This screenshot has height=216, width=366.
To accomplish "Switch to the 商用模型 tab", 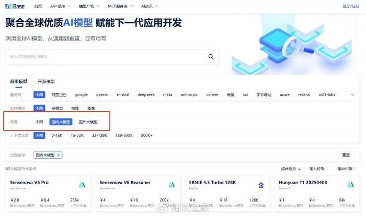I will [x=18, y=81].
